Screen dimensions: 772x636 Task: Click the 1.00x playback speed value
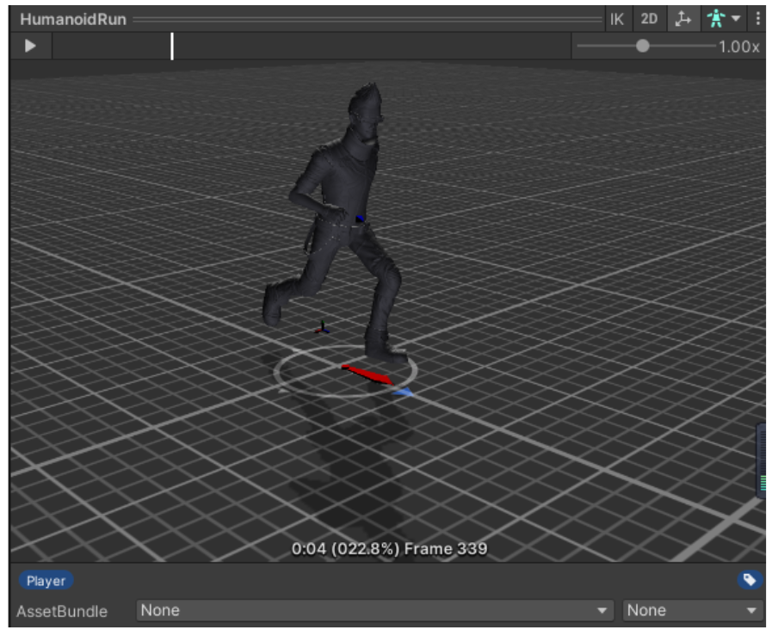coord(739,46)
